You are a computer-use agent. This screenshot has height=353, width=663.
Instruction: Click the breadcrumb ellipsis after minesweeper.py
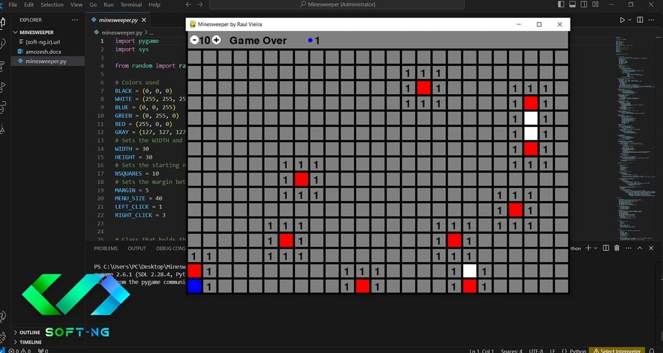(x=151, y=32)
